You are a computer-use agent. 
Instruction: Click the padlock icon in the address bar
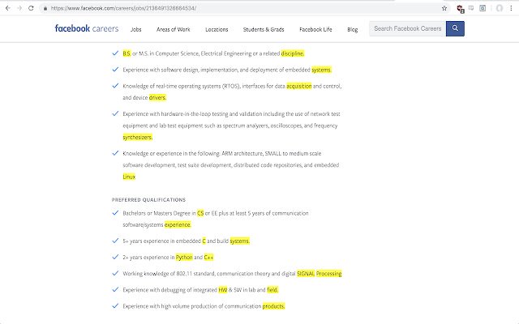(x=45, y=8)
